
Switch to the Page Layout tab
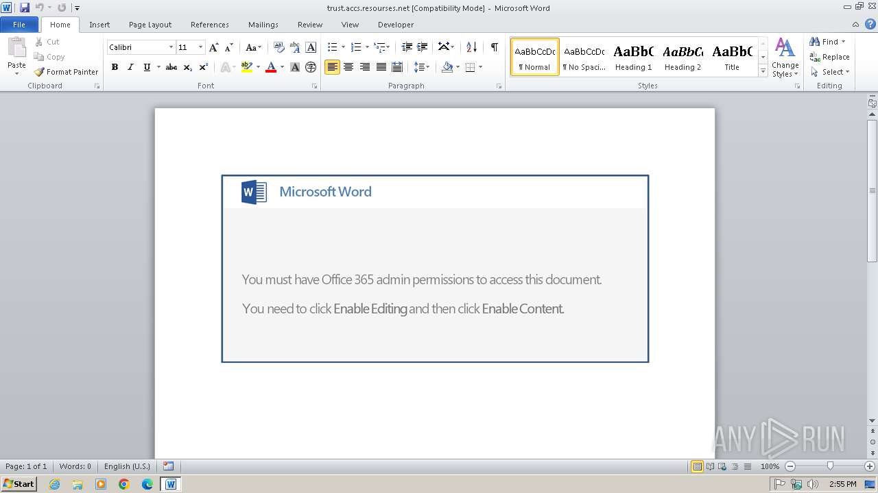[x=150, y=25]
